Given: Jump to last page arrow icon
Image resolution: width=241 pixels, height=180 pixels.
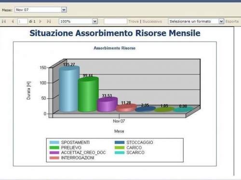Looking at the screenshot, I should coord(49,21).
